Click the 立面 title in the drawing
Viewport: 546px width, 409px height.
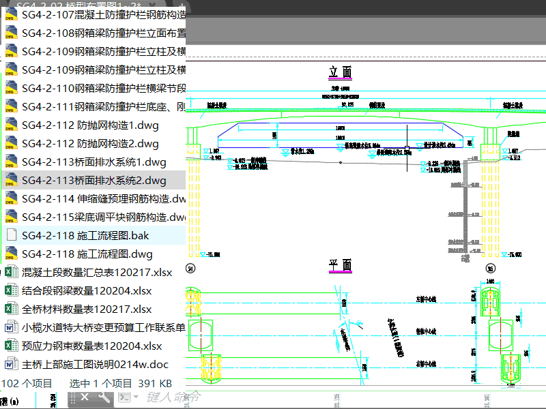pos(340,72)
